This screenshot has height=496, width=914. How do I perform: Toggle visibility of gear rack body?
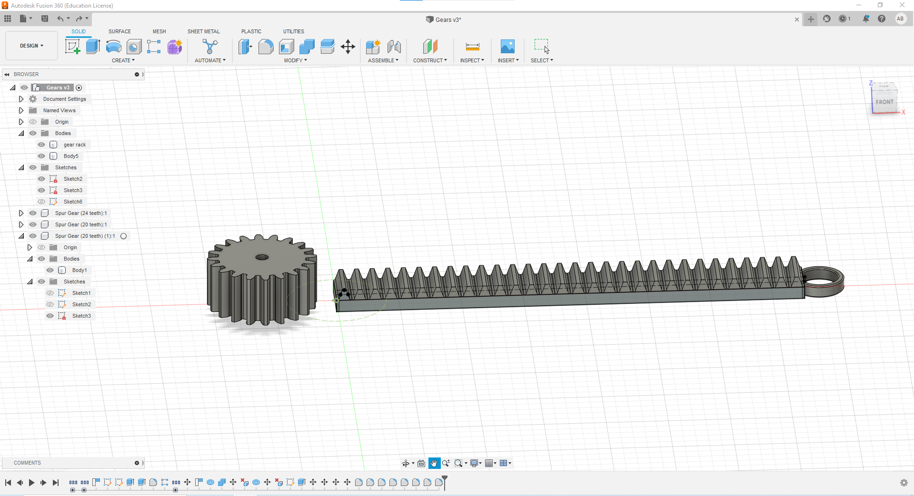[x=41, y=145]
